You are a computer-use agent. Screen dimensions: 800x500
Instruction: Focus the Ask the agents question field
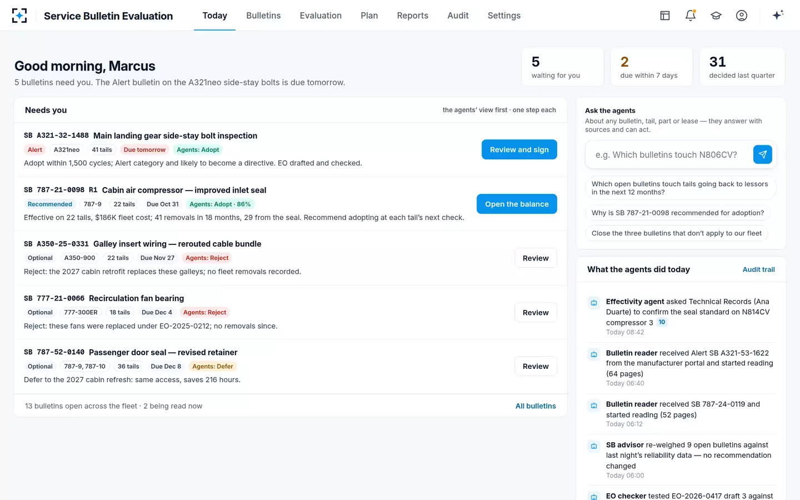669,154
